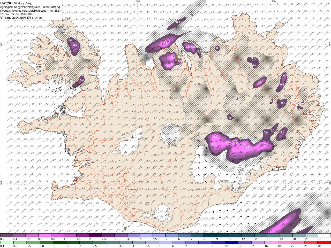Click the dark green swatch above the rain scale's 1
The width and height of the screenshot is (331, 248).
pyautogui.click(x=59, y=243)
